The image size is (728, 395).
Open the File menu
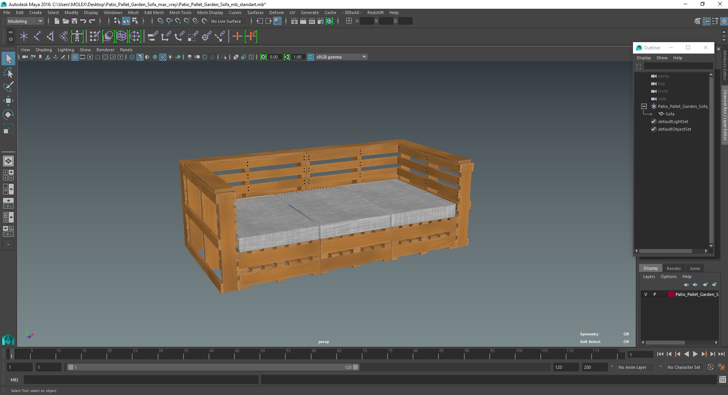pos(7,13)
